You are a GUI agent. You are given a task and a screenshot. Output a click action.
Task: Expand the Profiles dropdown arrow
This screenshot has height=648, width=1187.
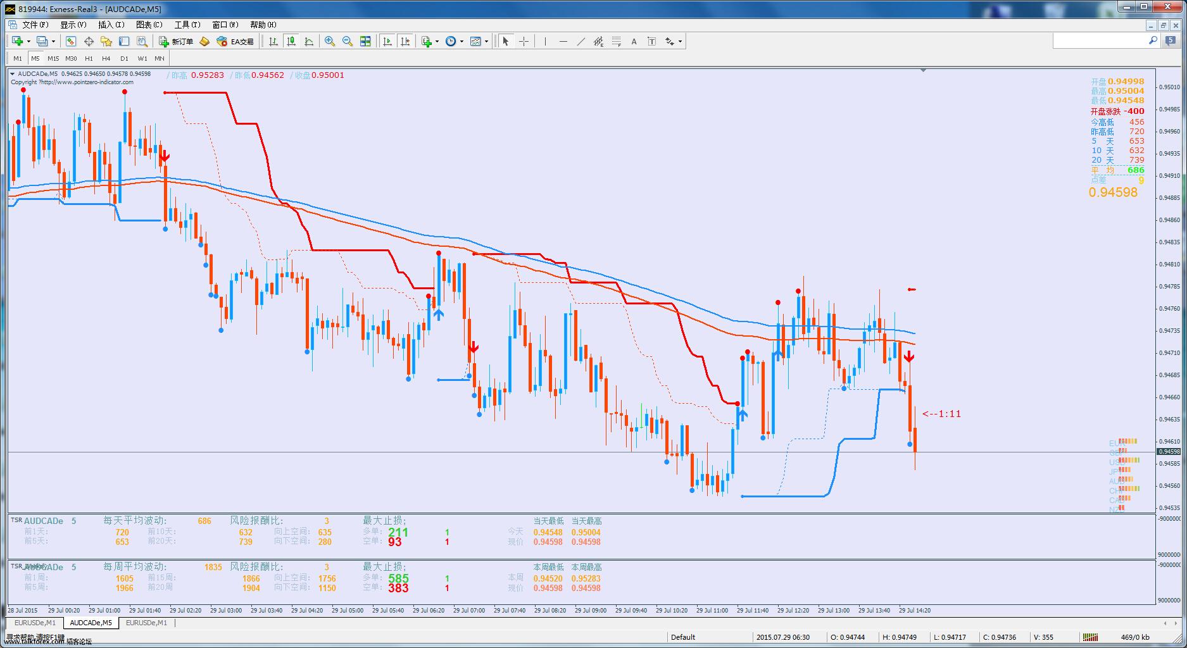53,41
